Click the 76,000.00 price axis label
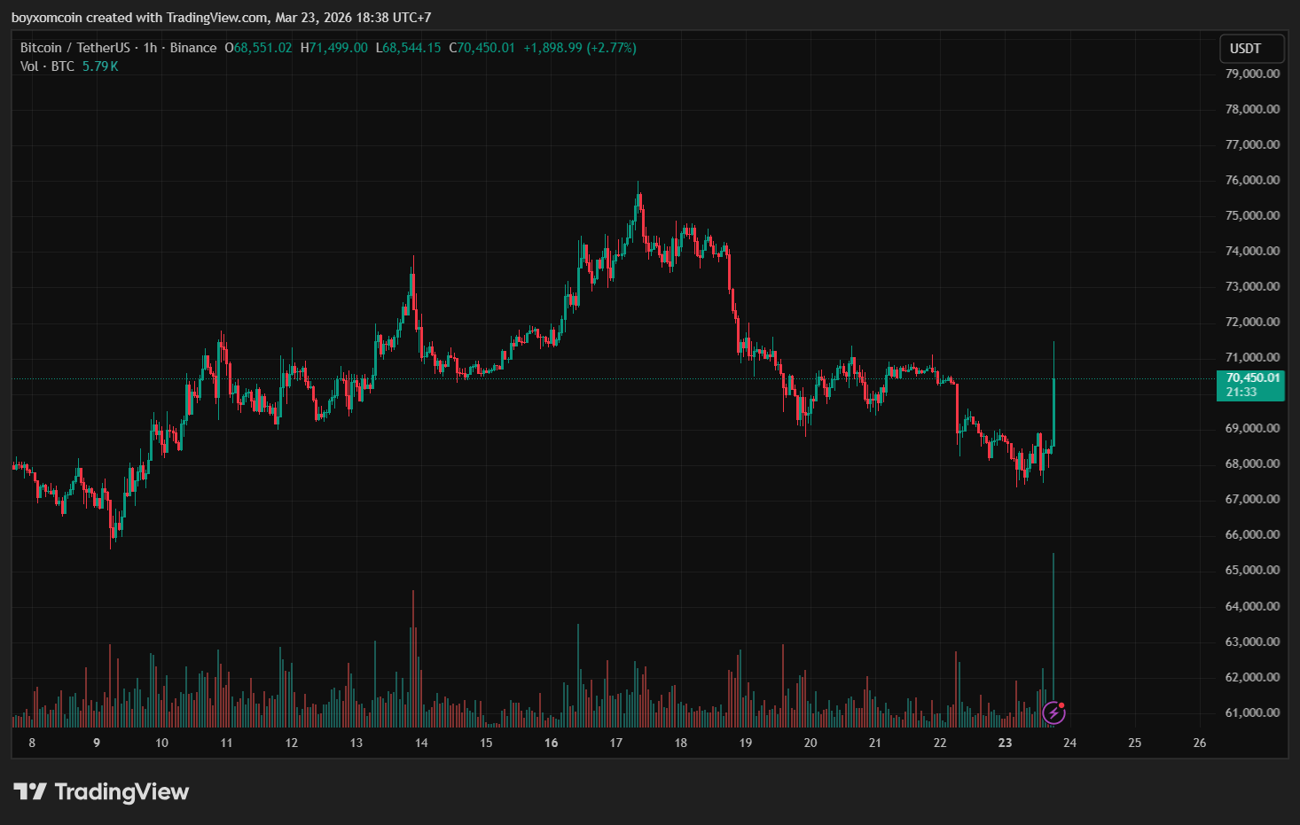The width and height of the screenshot is (1300, 825). (1252, 180)
